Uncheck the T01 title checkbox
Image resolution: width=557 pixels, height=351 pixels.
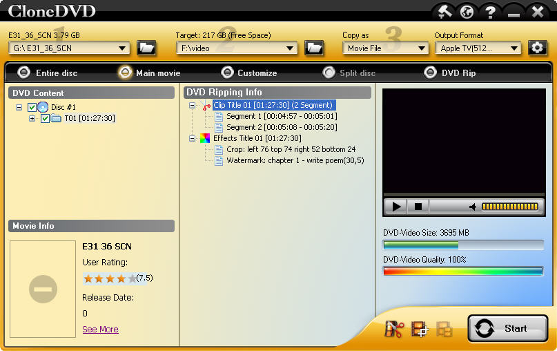pyautogui.click(x=45, y=118)
